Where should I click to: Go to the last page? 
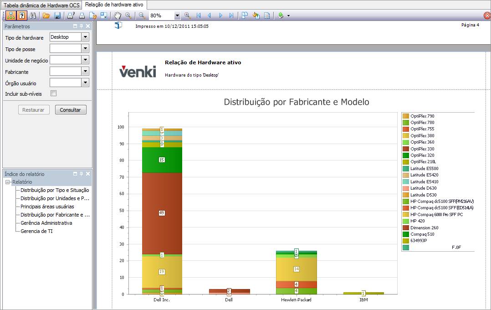[x=231, y=15]
